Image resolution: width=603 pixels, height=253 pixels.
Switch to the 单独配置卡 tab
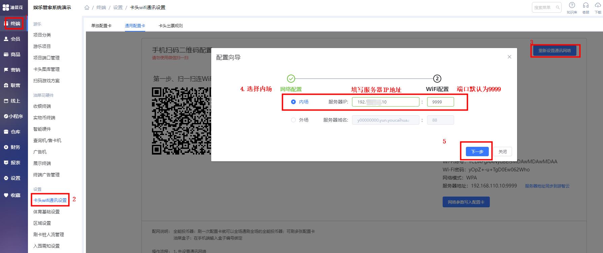[x=101, y=26]
